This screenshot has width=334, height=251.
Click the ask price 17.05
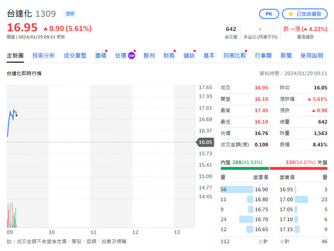[286, 210]
